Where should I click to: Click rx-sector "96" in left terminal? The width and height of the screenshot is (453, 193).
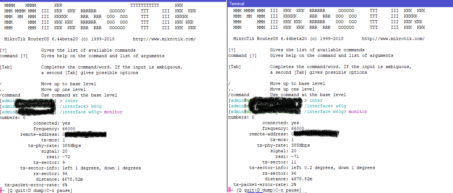tap(65, 174)
